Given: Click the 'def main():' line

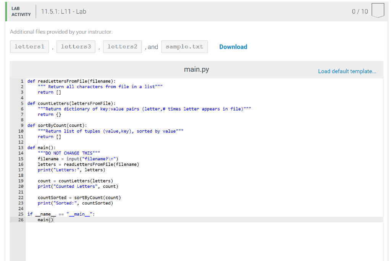Looking at the screenshot, I should [41, 148].
